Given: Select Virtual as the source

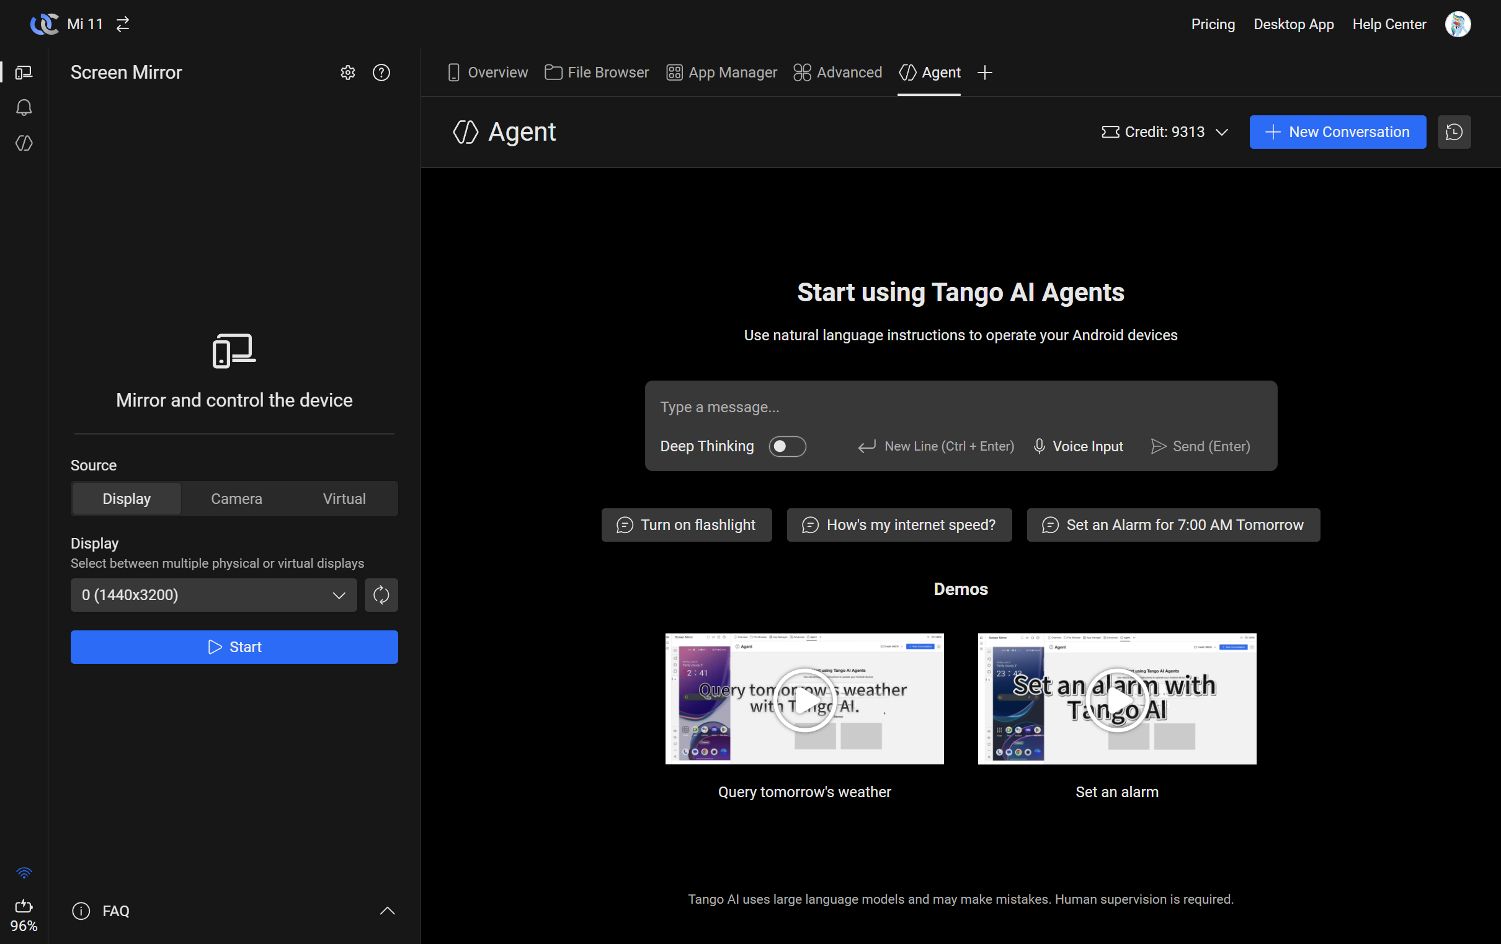Looking at the screenshot, I should (344, 498).
